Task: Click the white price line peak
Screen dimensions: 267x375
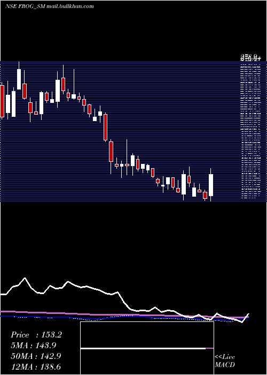Action: pyautogui.click(x=25, y=279)
